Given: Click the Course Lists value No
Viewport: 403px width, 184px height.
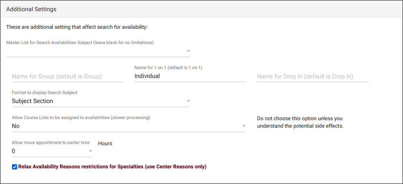Looking at the screenshot, I should click(x=16, y=126).
